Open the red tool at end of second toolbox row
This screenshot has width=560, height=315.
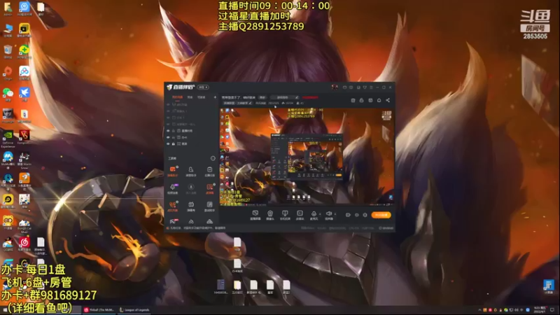(x=209, y=188)
